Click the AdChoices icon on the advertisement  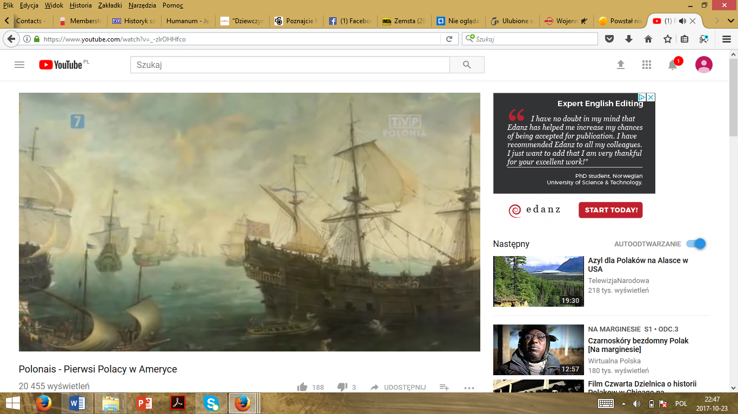click(x=642, y=97)
